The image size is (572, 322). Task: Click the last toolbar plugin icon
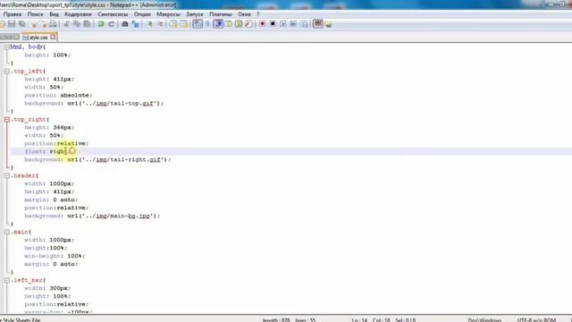(x=328, y=24)
